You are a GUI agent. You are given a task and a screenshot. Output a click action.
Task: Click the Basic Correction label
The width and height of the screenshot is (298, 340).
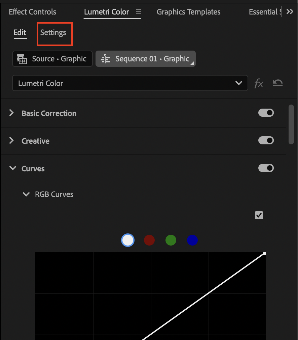pos(49,113)
